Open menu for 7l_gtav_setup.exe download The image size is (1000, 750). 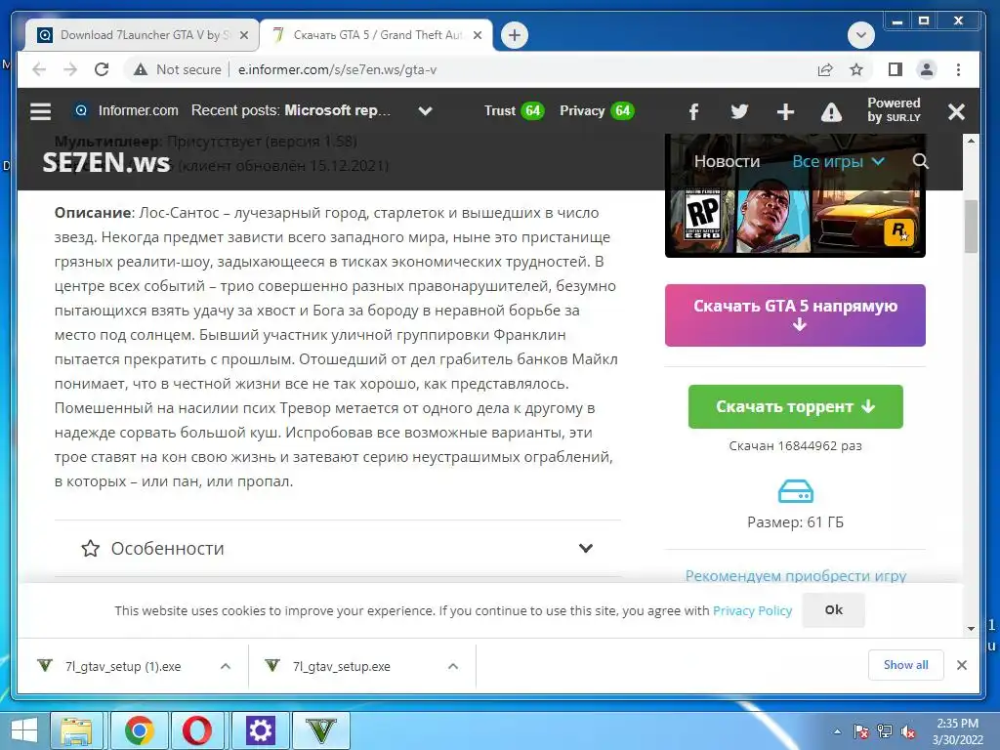coord(453,666)
